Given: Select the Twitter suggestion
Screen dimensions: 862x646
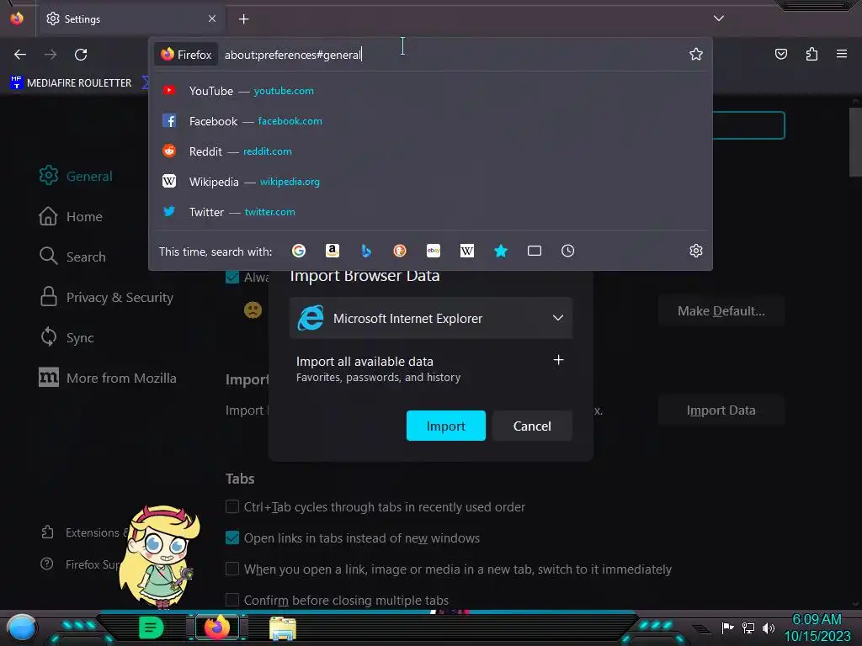Looking at the screenshot, I should pyautogui.click(x=430, y=211).
